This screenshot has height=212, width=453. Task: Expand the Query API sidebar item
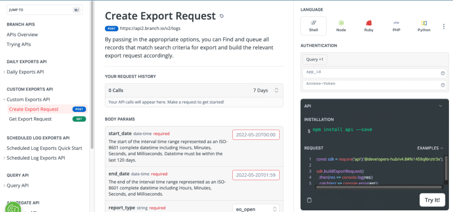tap(4, 186)
